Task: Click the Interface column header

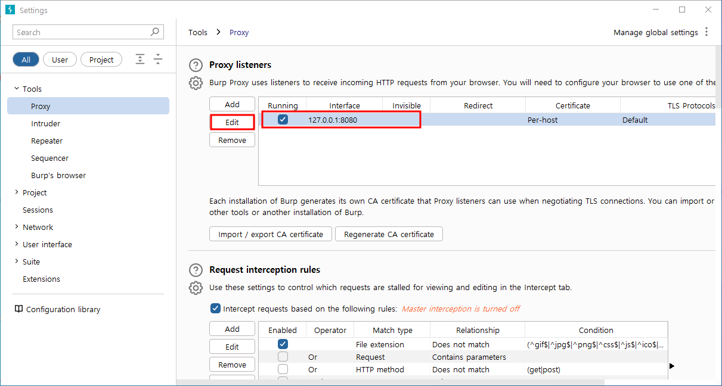Action: [345, 105]
